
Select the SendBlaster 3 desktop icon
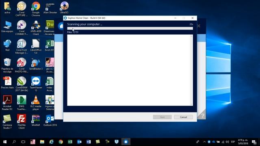tap(36, 64)
